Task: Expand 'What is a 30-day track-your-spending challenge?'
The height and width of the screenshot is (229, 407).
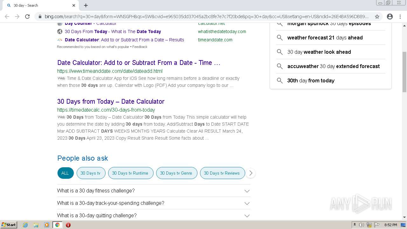Action: pyautogui.click(x=247, y=203)
